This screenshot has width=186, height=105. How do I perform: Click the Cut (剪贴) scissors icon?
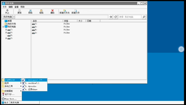pos(30,11)
